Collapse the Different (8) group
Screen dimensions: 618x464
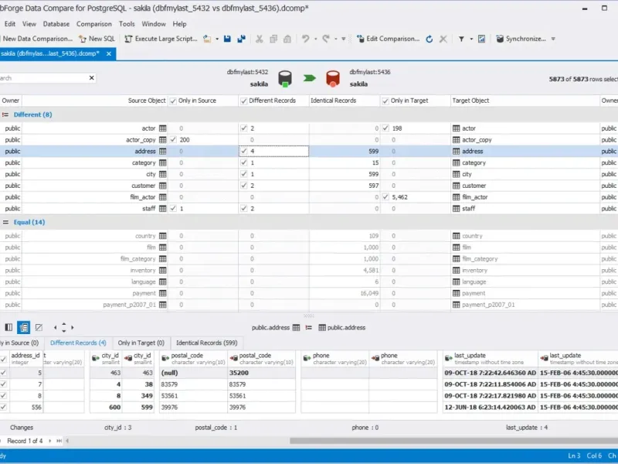(x=5, y=114)
